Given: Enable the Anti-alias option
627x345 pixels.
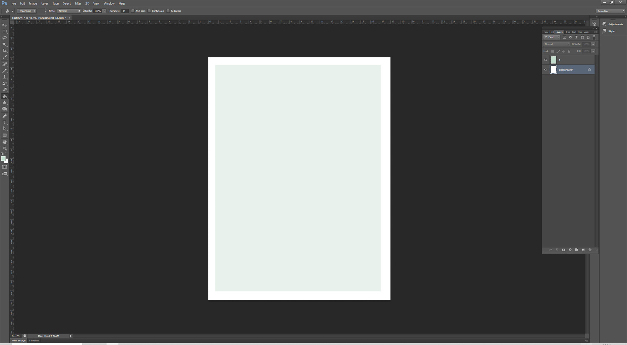Looking at the screenshot, I should (133, 11).
